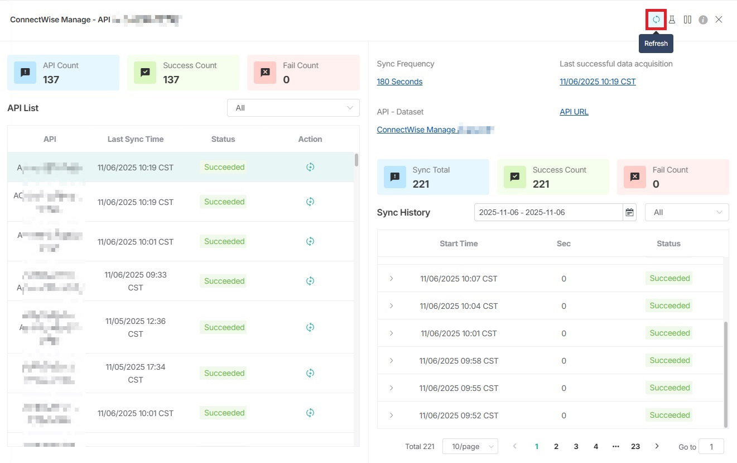737x463 pixels.
Task: Go to page 3 of sync history
Action: pos(576,446)
